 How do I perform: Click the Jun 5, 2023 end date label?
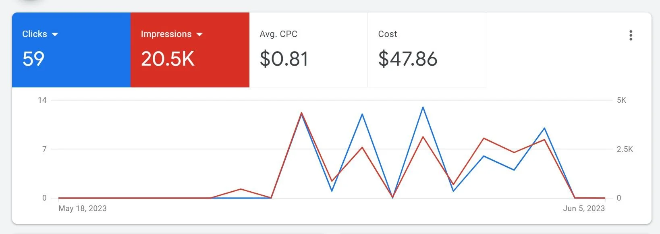tap(584, 208)
